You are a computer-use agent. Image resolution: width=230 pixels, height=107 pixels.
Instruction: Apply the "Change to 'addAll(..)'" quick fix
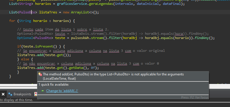(x=62, y=91)
